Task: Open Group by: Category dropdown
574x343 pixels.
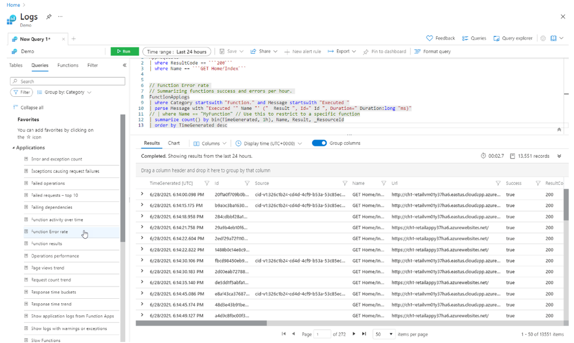Action: coord(64,92)
